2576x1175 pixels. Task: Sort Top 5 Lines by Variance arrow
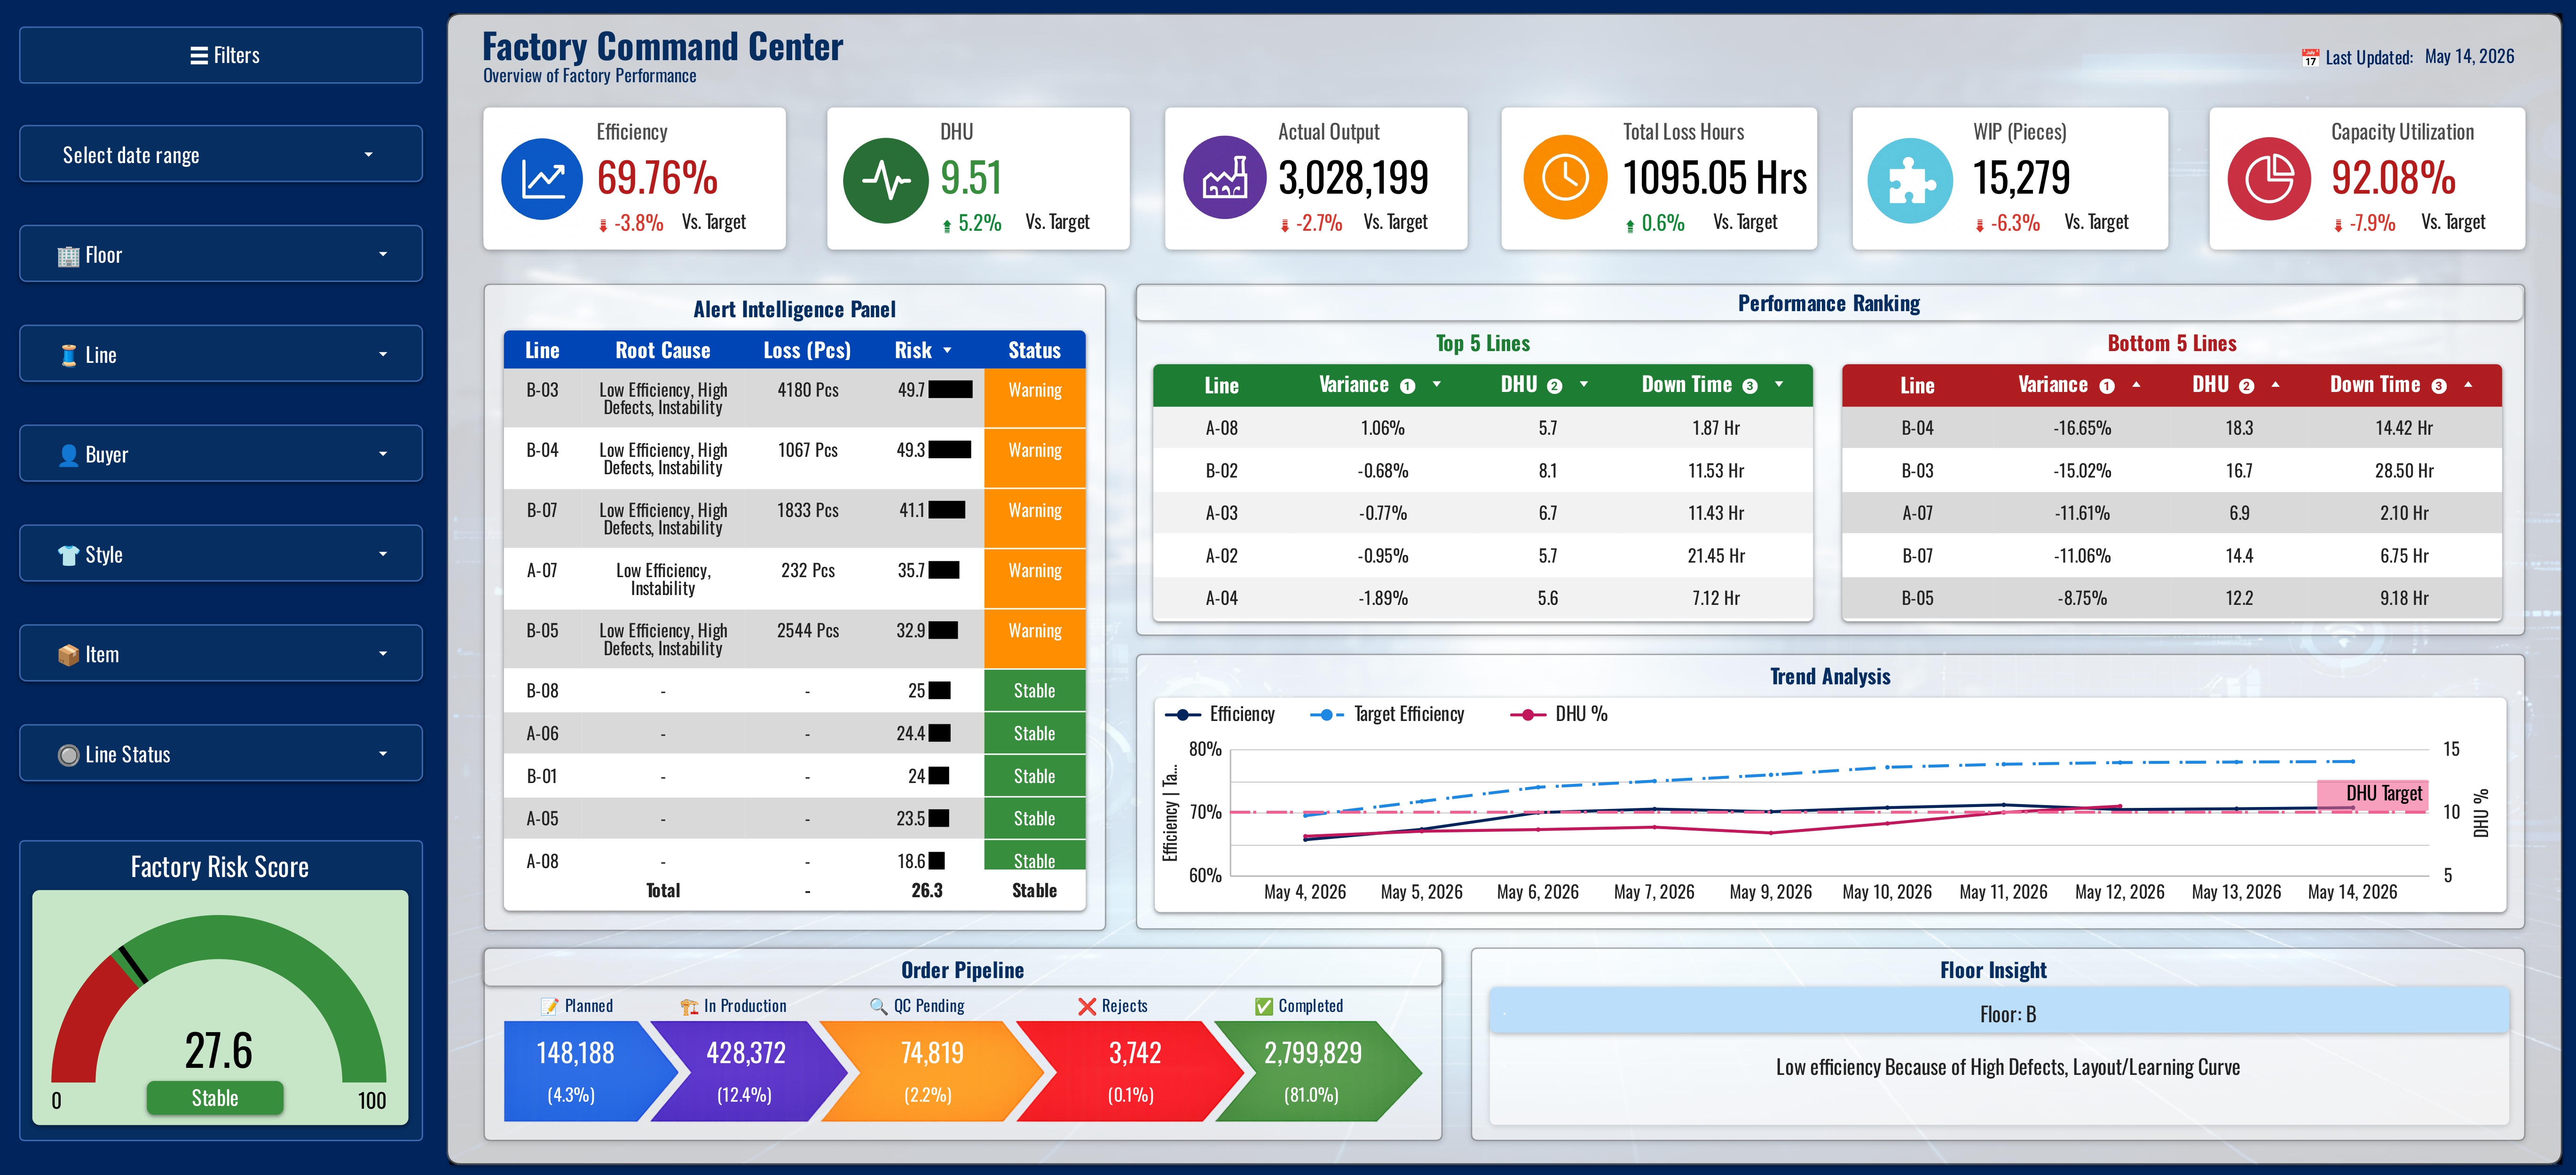pyautogui.click(x=1437, y=385)
